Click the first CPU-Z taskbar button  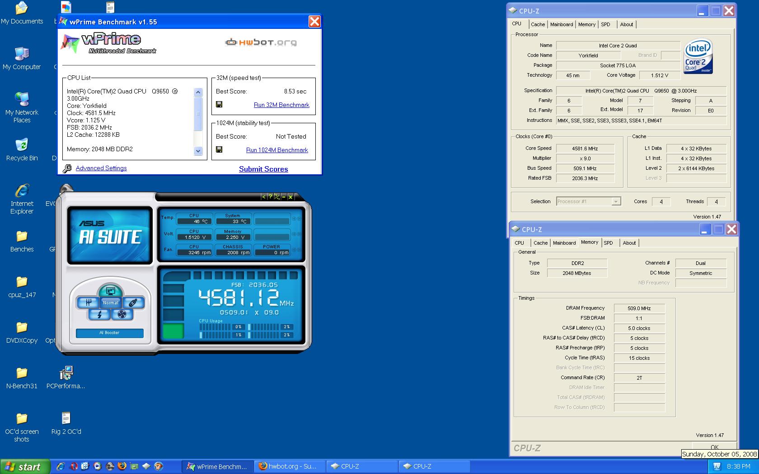tap(362, 466)
